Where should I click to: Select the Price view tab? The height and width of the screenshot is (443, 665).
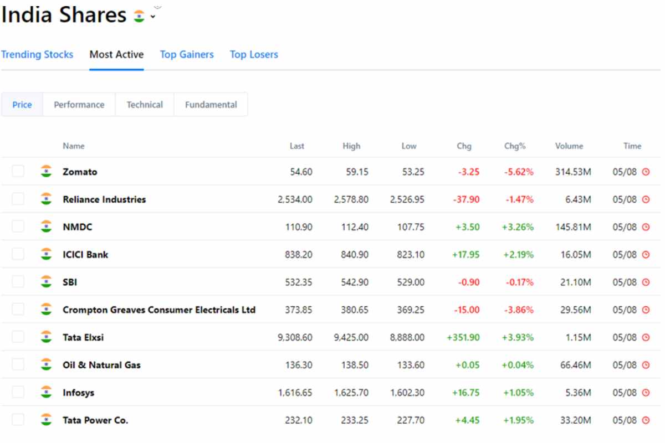22,105
